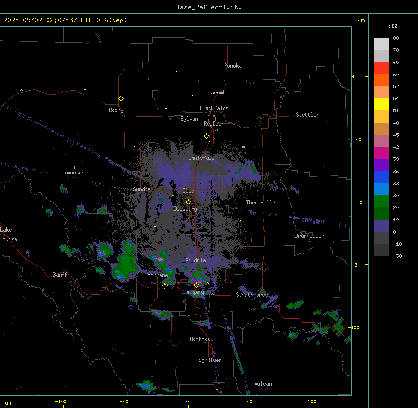The width and height of the screenshot is (418, 408).
Task: Click the asterisk marker above Limestone
Action: pyautogui.click(x=74, y=168)
